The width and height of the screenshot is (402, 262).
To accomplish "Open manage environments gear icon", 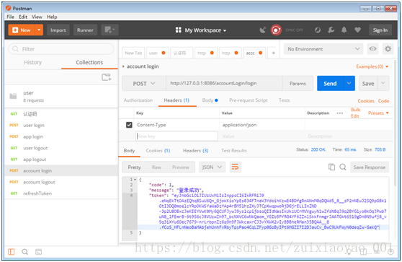I will click(x=388, y=48).
